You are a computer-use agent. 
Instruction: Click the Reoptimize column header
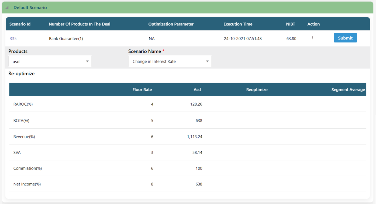(257, 90)
